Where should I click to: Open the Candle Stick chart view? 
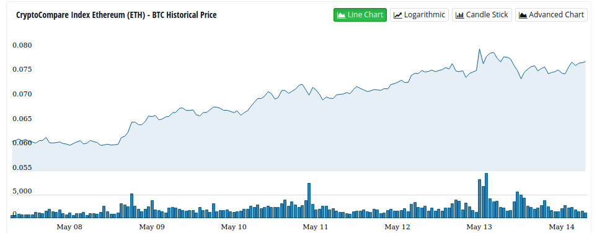click(482, 15)
